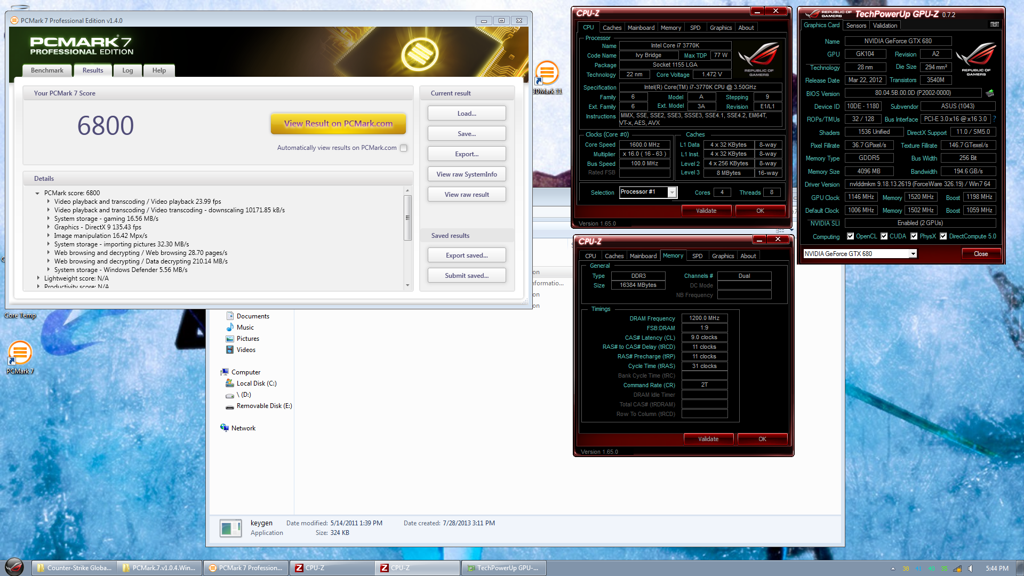Enable automatically view results on PCMark.com

click(x=404, y=148)
